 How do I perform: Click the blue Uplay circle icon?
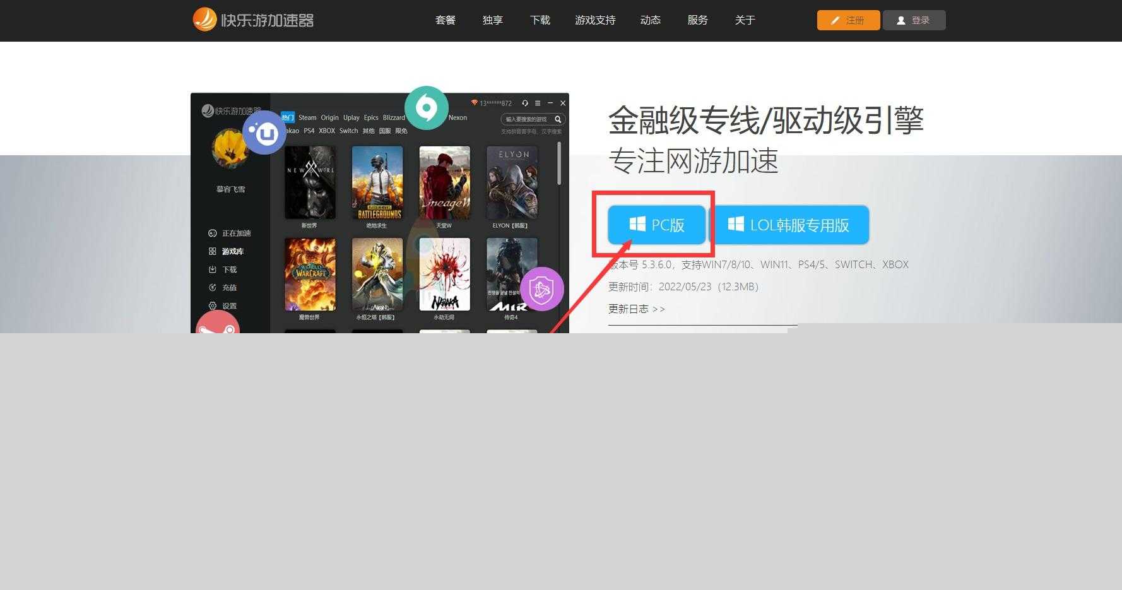tap(264, 133)
